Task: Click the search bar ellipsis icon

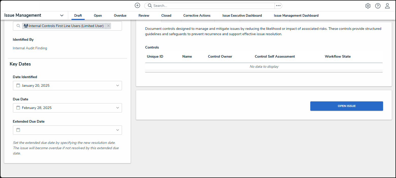Action: (278, 6)
